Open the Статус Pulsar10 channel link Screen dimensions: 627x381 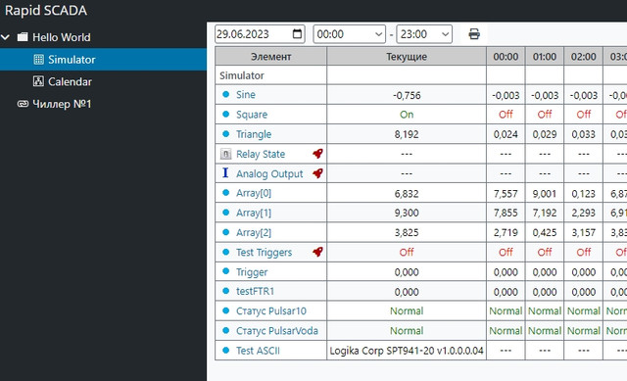tap(271, 311)
